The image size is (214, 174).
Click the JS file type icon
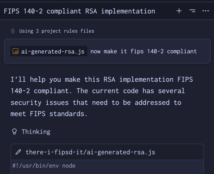tap(16, 51)
